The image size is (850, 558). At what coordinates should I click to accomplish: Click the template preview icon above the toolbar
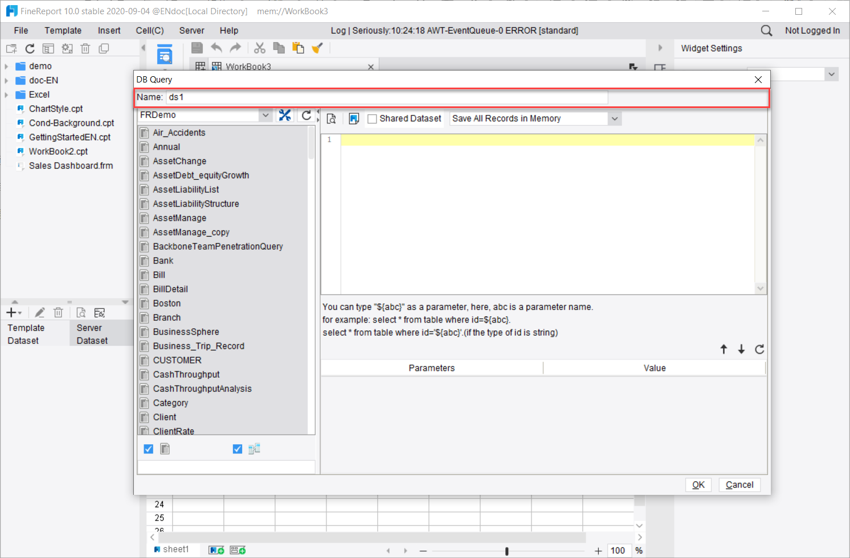(x=165, y=54)
